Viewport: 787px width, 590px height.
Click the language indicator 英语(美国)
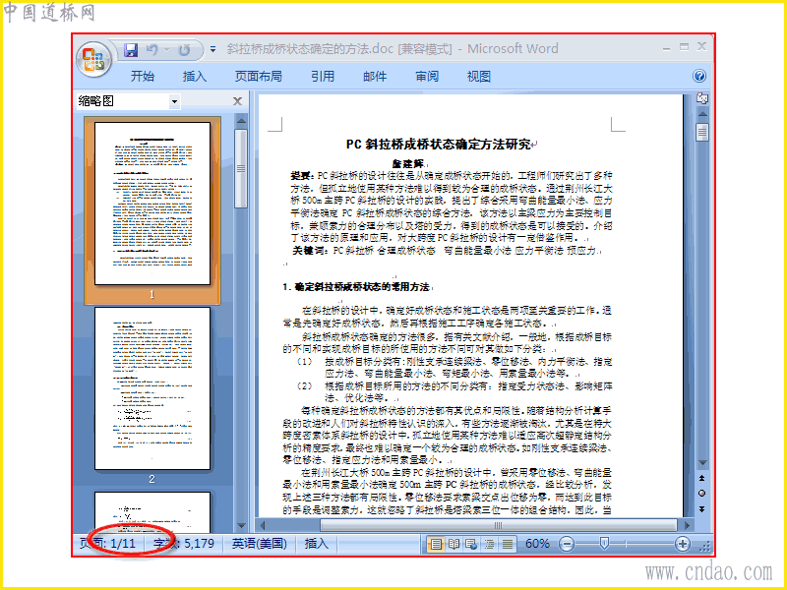click(x=259, y=544)
